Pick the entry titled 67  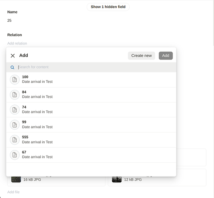(x=91, y=155)
